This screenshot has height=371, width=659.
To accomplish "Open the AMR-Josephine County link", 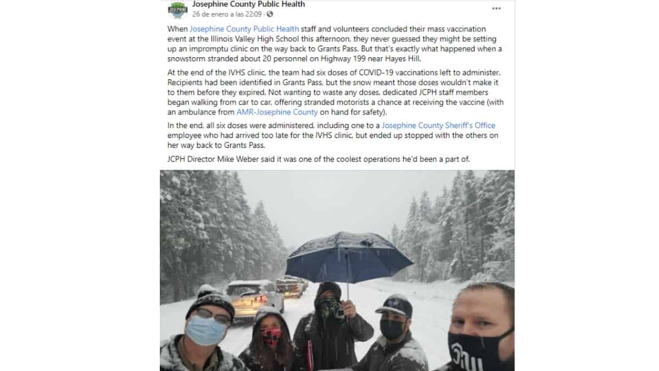I will coord(277,112).
